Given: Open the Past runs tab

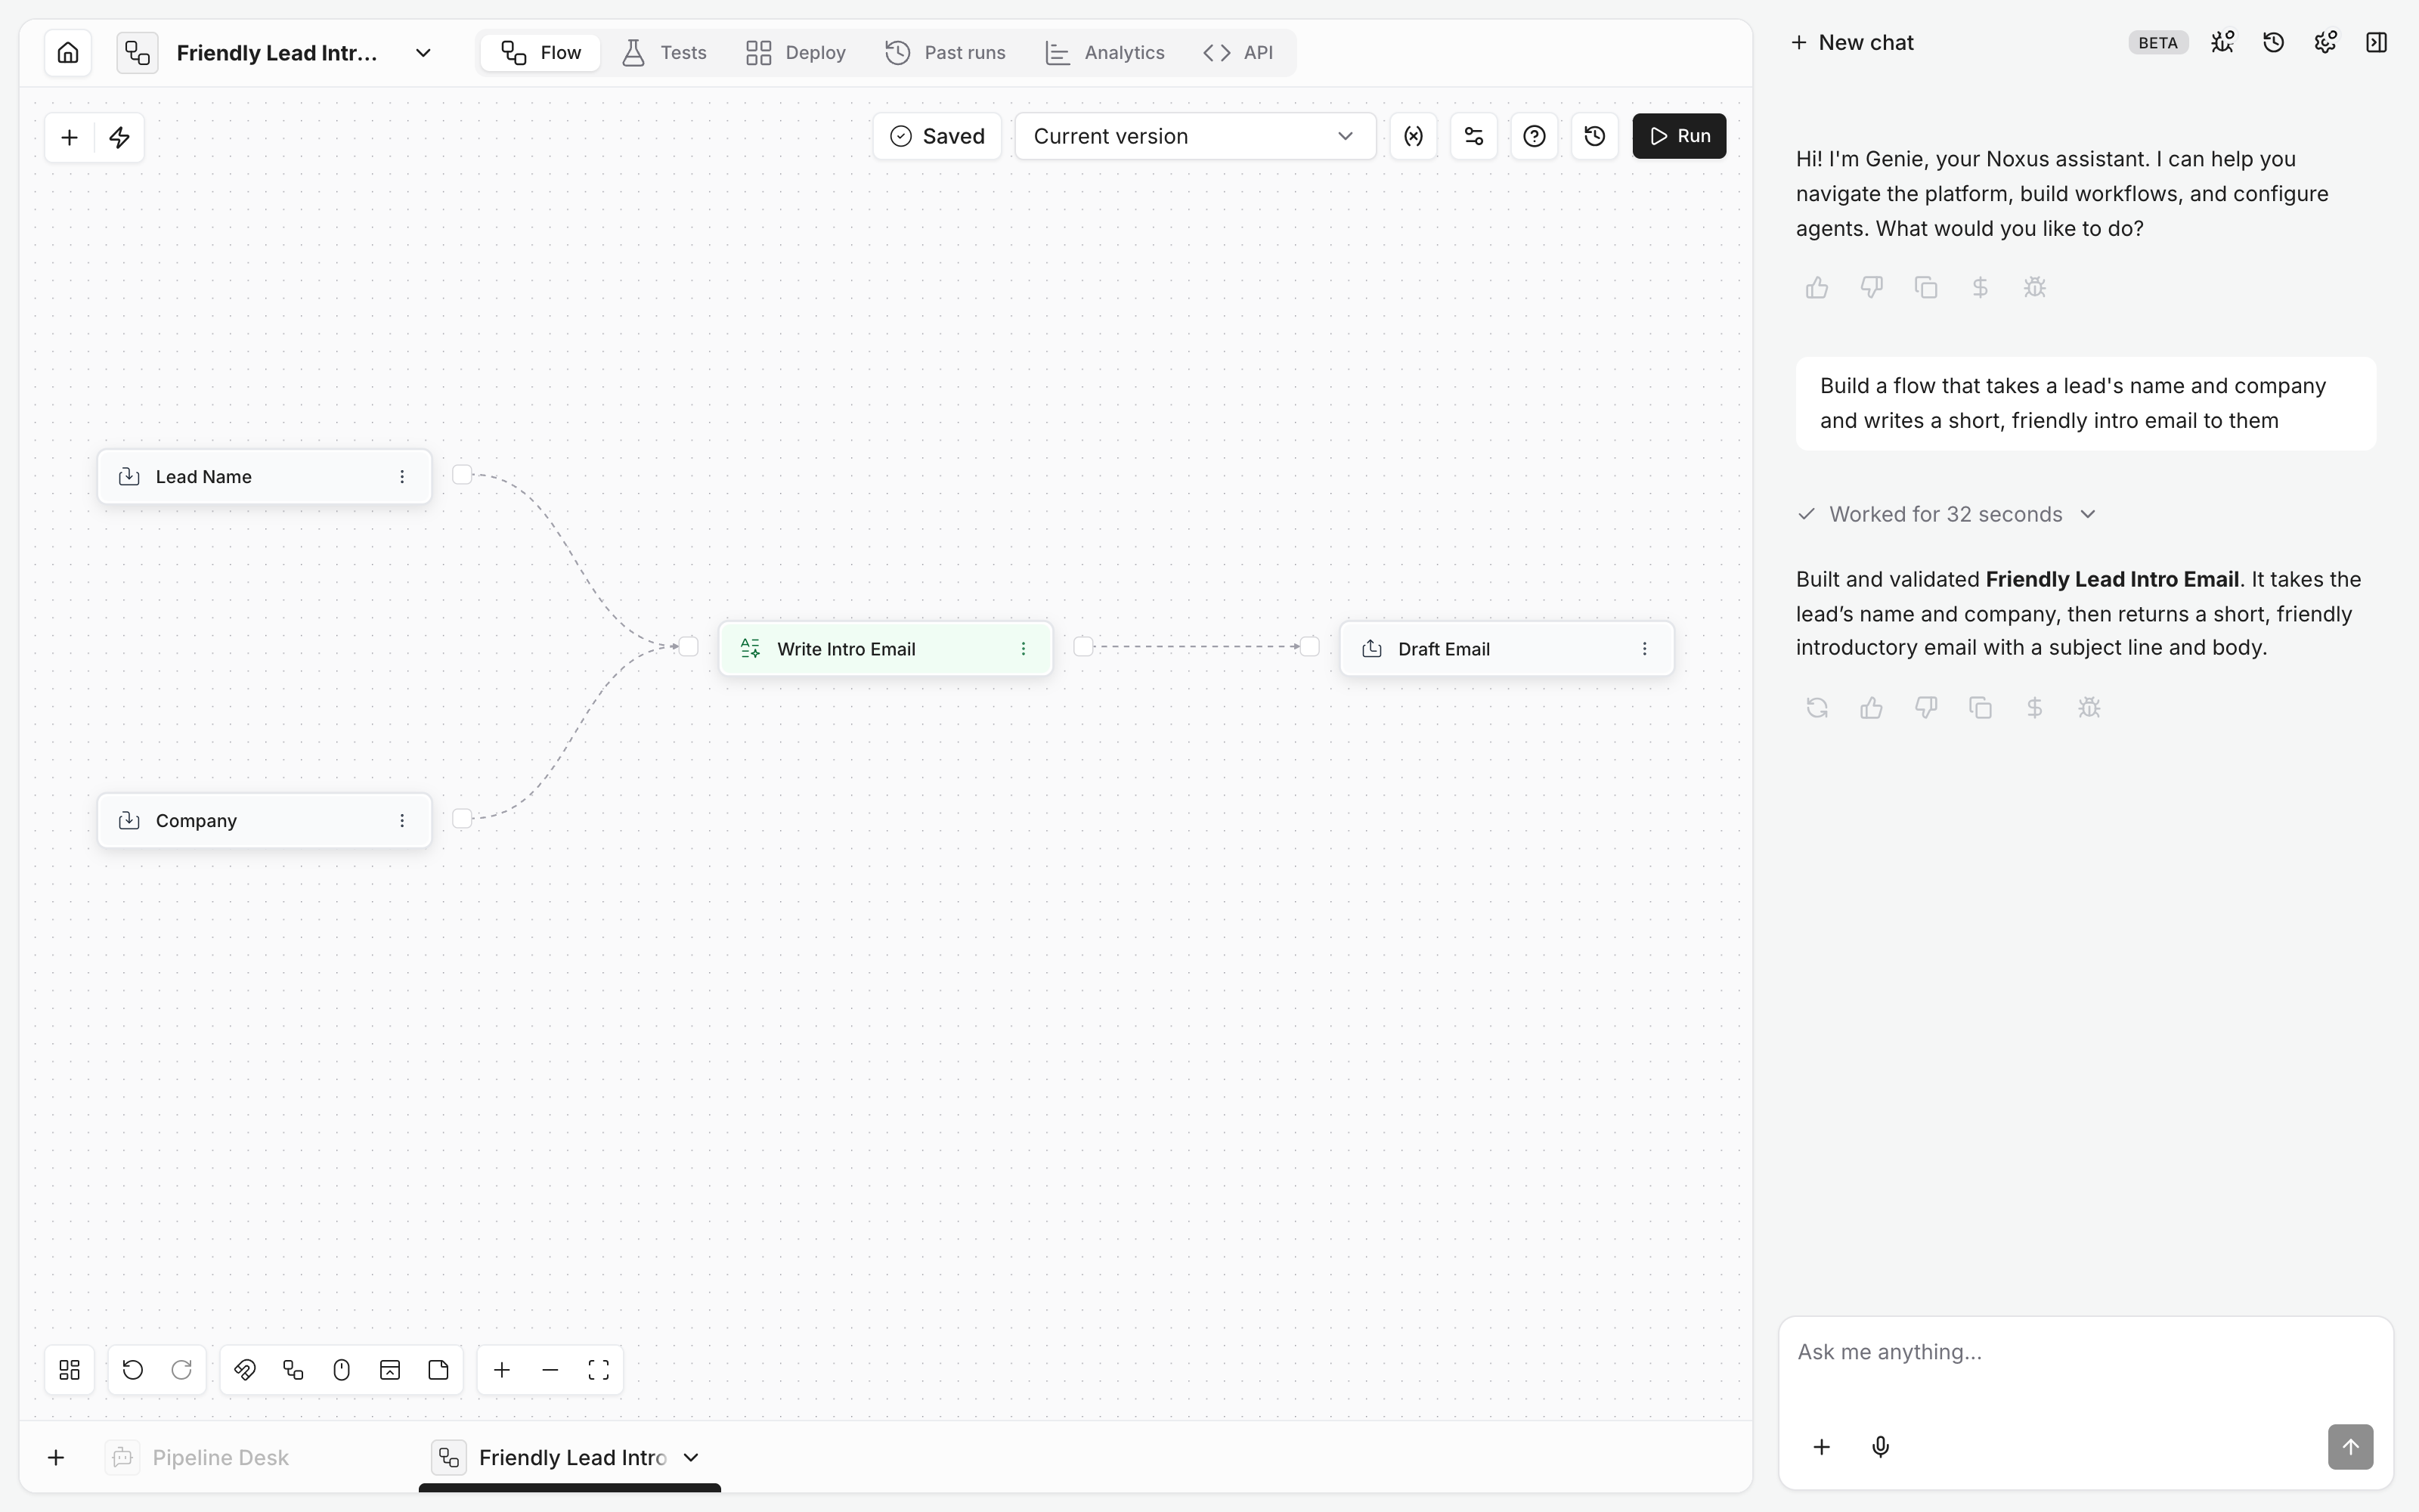Looking at the screenshot, I should [946, 52].
